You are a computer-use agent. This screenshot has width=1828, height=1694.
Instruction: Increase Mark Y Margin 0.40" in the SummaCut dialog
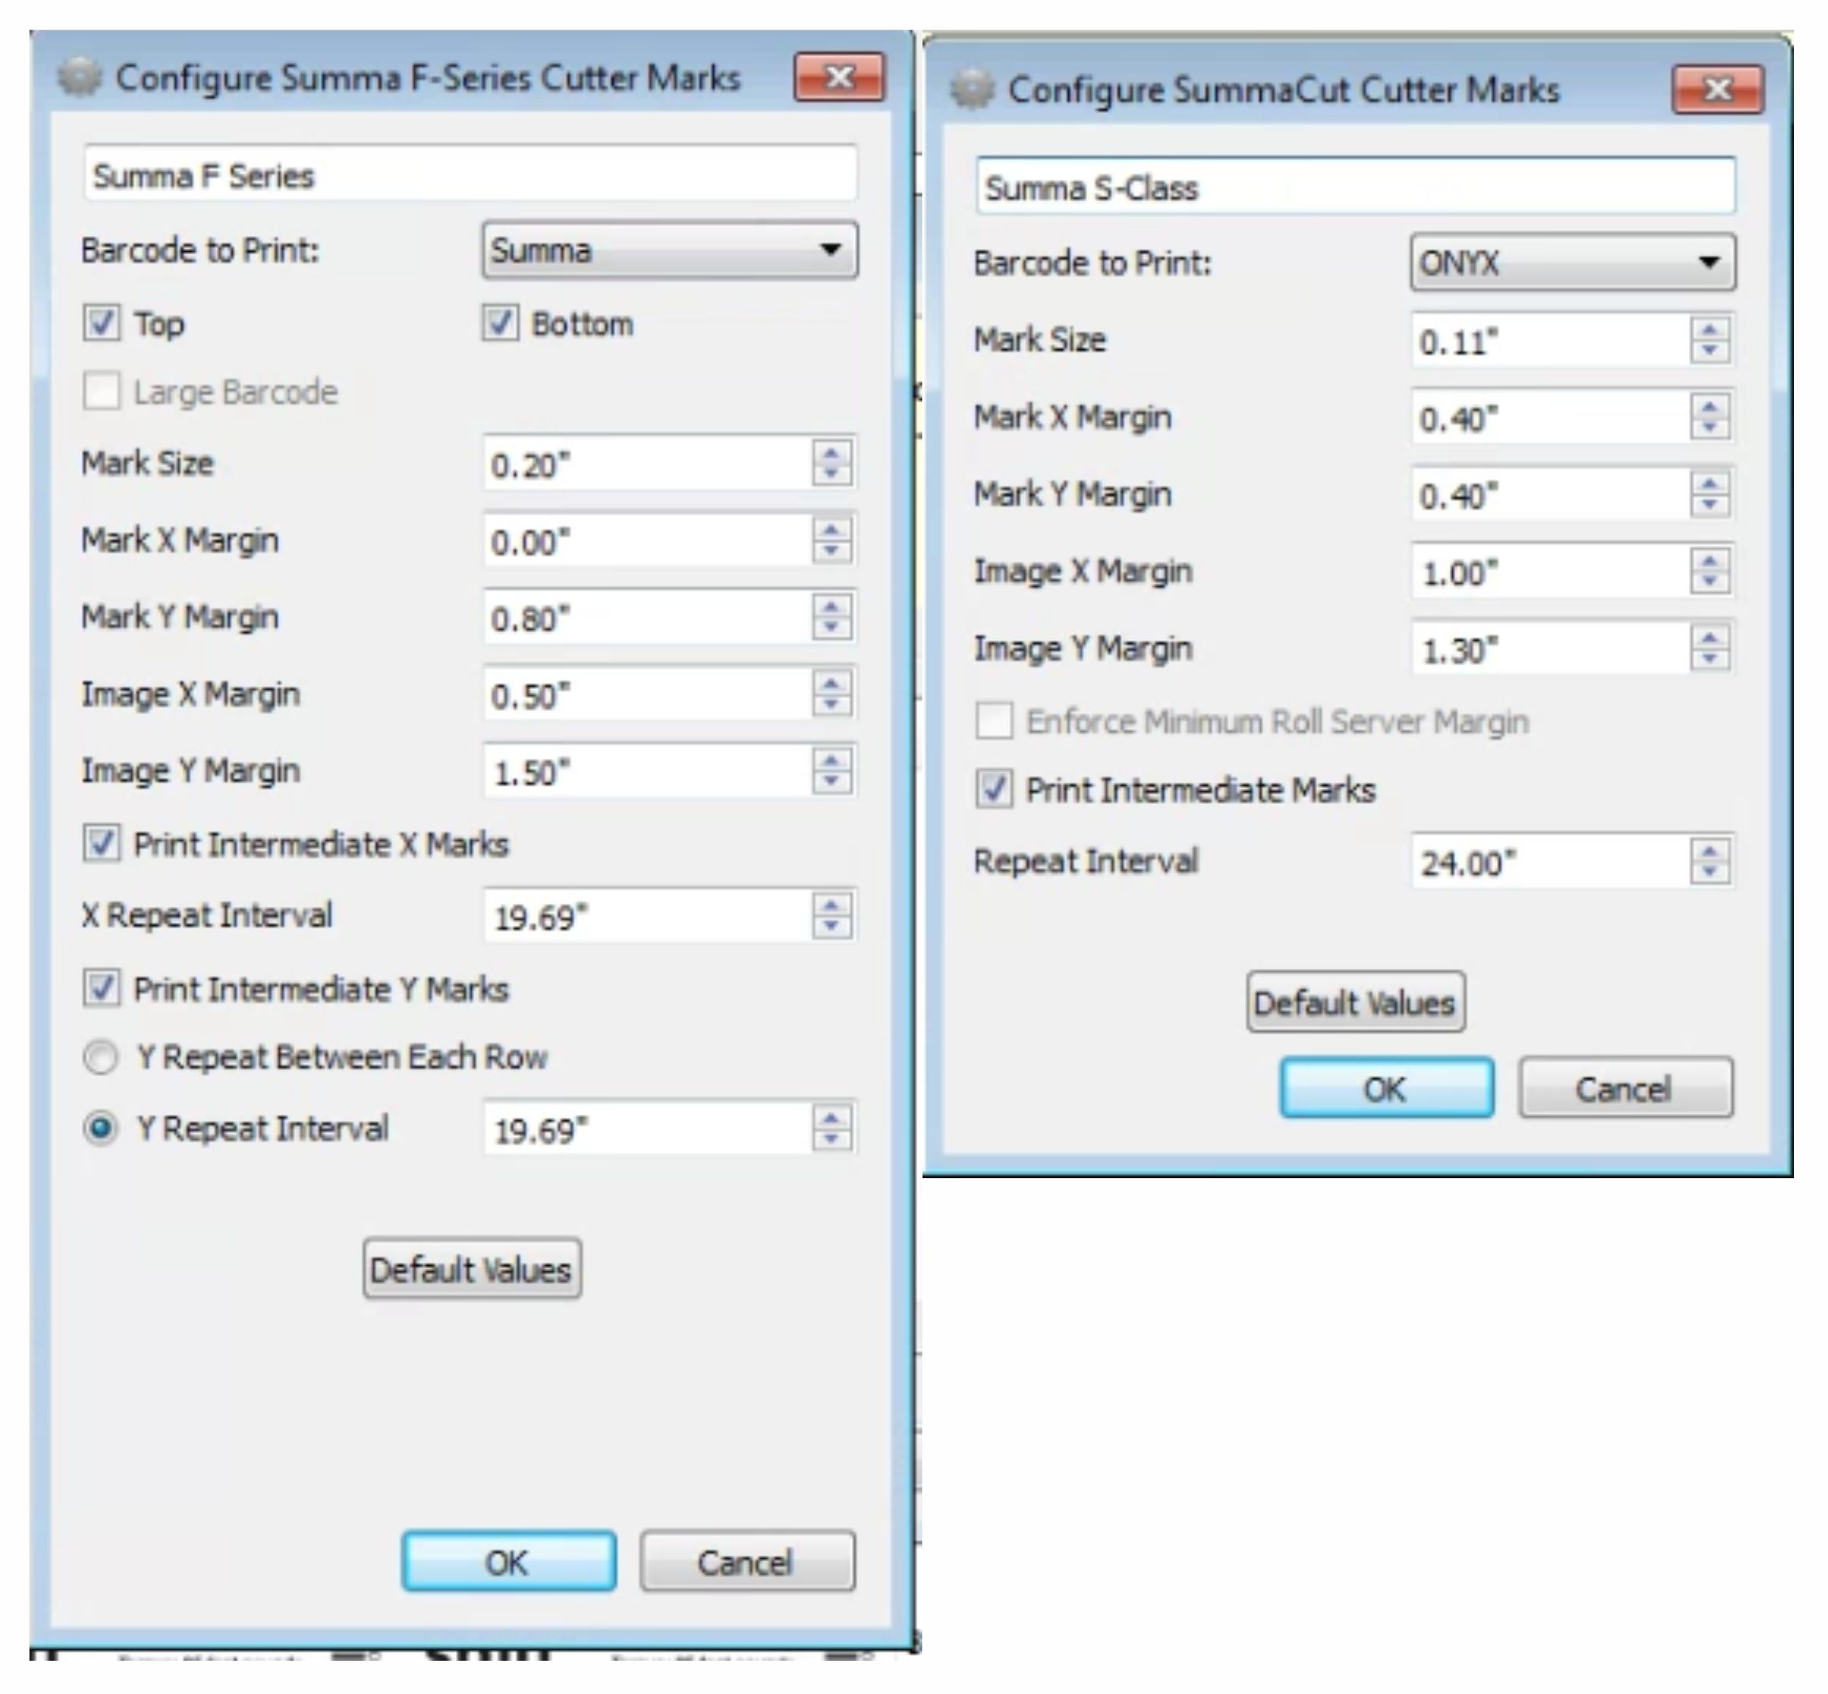[1709, 484]
